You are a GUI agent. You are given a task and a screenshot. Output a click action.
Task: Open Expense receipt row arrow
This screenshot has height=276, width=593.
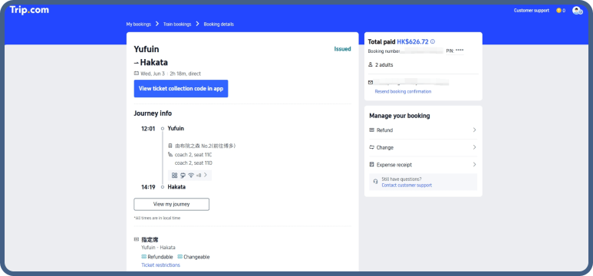tap(474, 165)
